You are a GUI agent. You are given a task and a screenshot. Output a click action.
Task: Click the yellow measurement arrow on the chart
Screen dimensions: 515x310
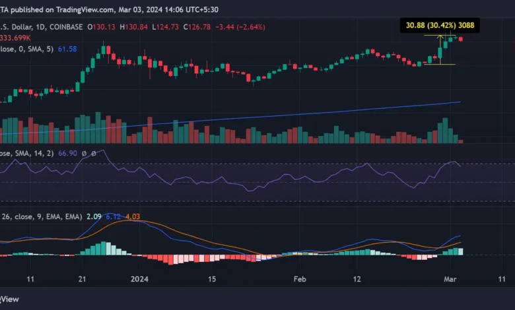tap(439, 49)
